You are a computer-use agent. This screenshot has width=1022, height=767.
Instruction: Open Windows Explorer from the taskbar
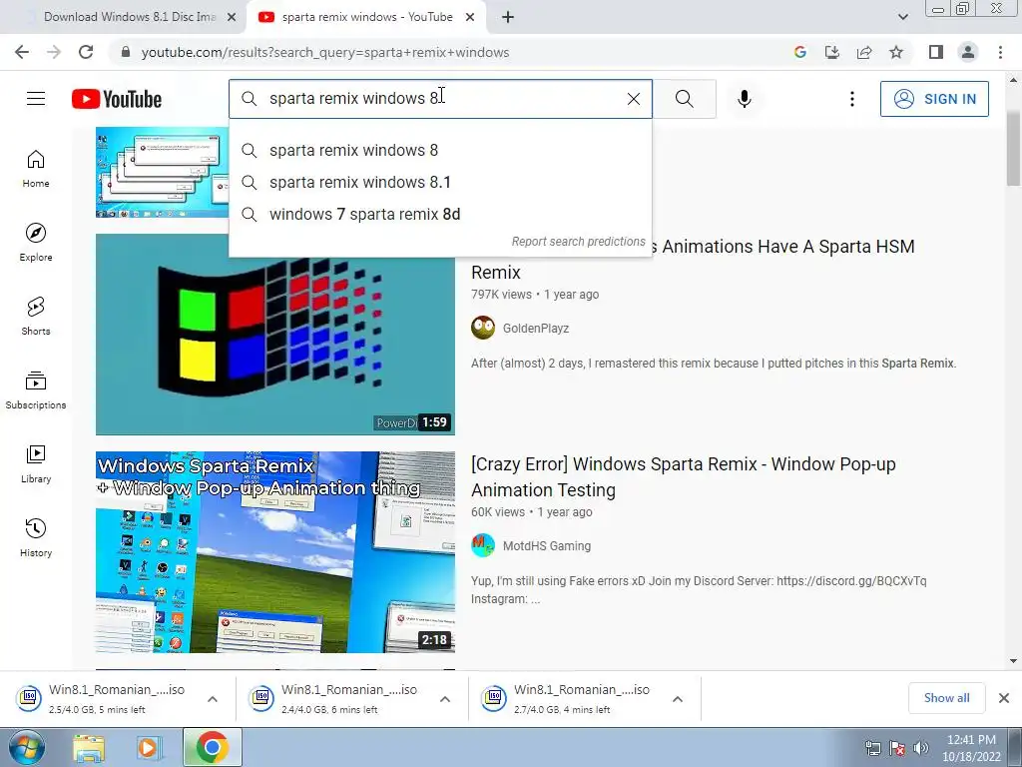click(89, 747)
